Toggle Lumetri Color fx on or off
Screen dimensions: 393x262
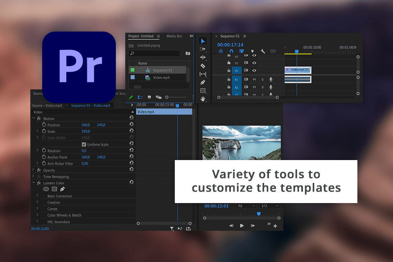(39, 183)
